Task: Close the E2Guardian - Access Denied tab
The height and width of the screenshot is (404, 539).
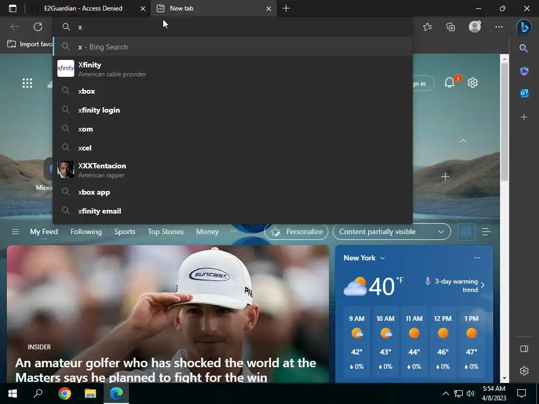Action: [x=143, y=8]
